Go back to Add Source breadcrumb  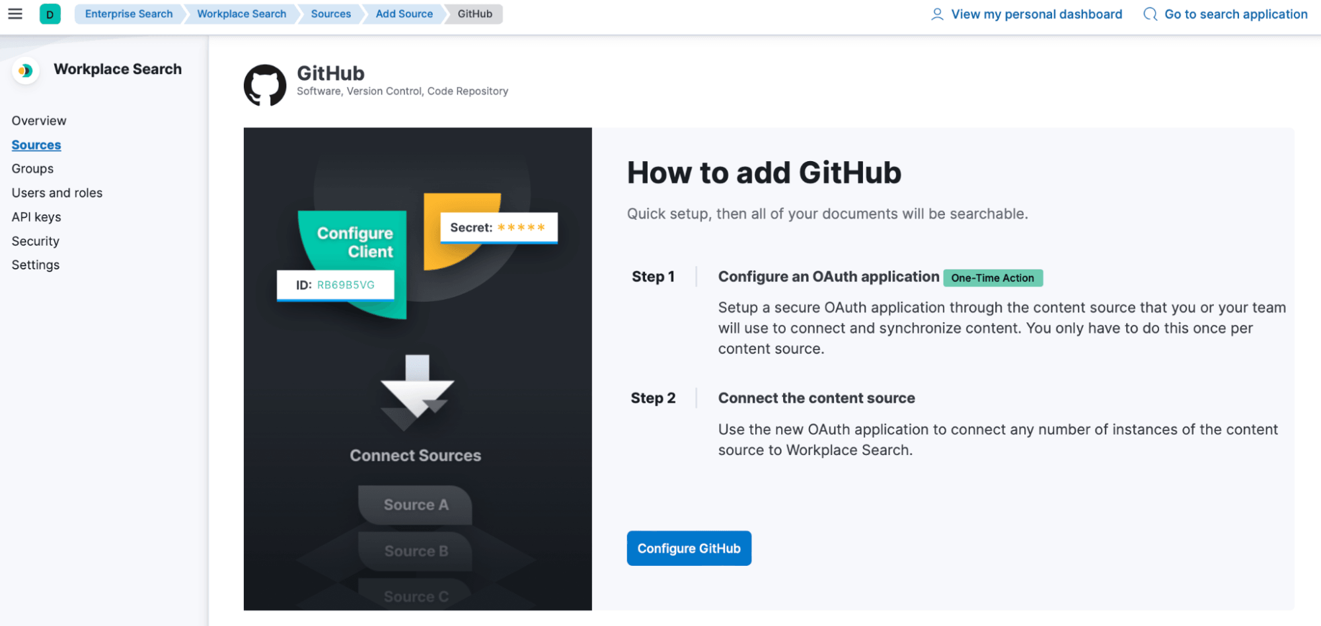click(x=404, y=14)
